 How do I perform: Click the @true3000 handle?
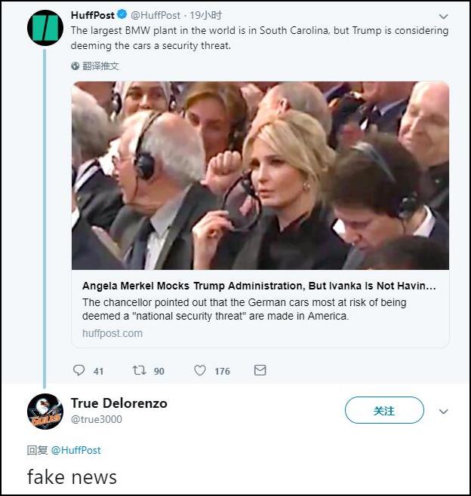point(96,419)
